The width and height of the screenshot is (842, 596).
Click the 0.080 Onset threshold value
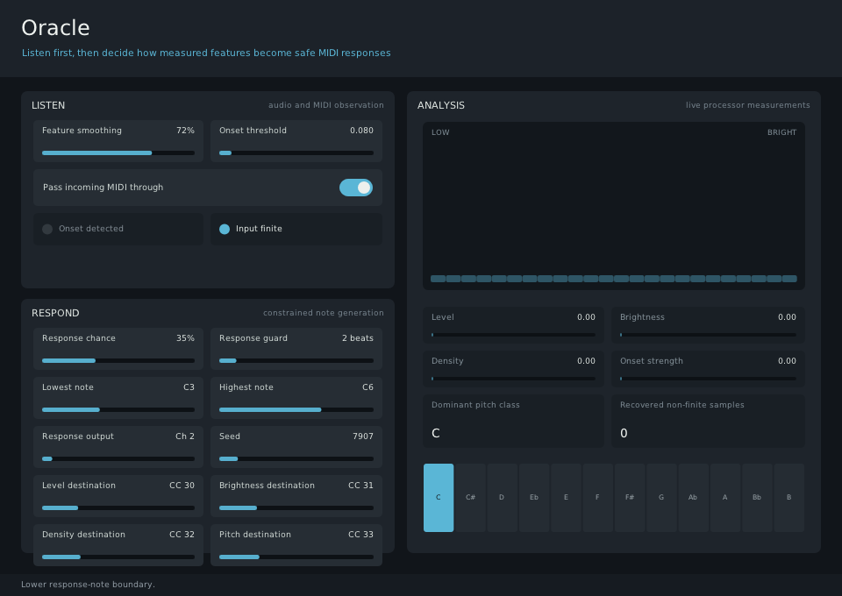click(x=361, y=131)
